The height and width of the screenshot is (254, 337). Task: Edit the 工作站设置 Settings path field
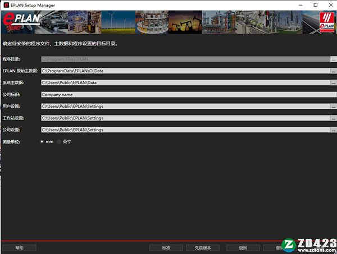pos(185,118)
